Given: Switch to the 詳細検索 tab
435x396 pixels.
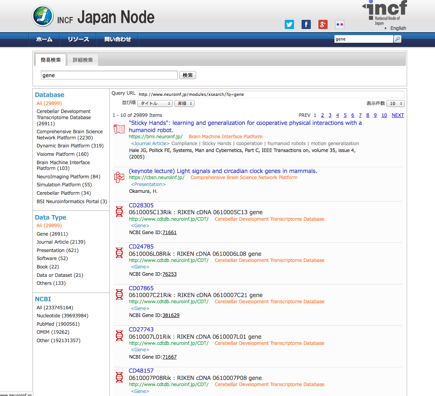Looking at the screenshot, I should [83, 60].
